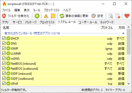Open the 表示 menu
132x93 pixels.
pos(27,10)
